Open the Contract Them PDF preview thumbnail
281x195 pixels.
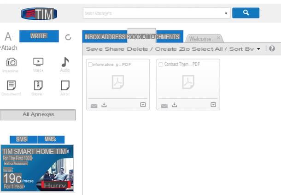188,82
